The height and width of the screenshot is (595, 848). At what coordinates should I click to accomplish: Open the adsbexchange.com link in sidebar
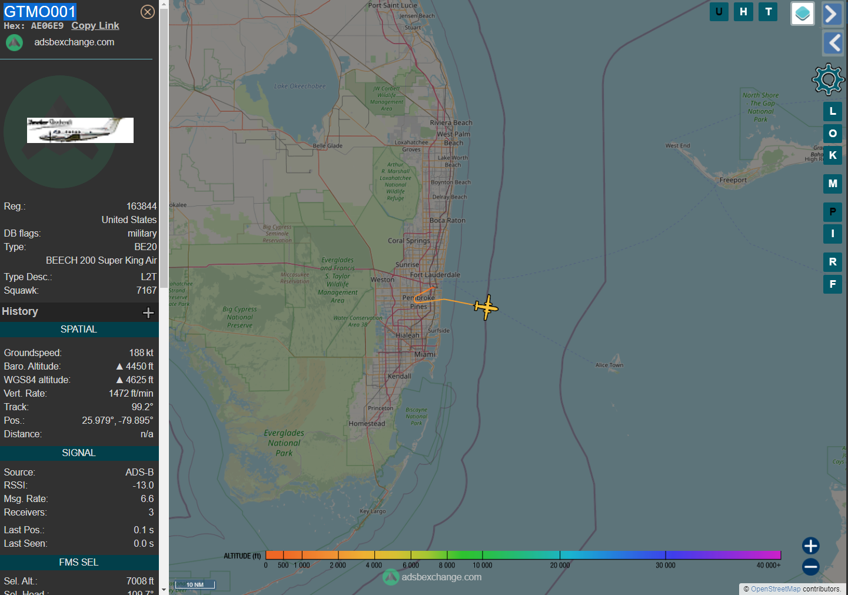pos(74,42)
